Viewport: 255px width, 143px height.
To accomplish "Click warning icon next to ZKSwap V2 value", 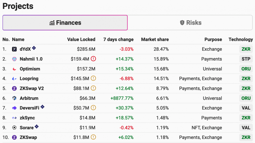I will click(x=93, y=88).
